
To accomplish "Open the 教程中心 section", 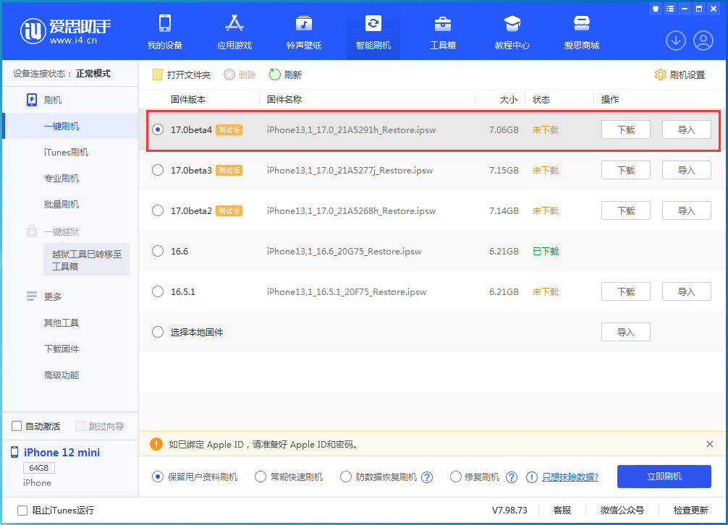I will (x=512, y=32).
